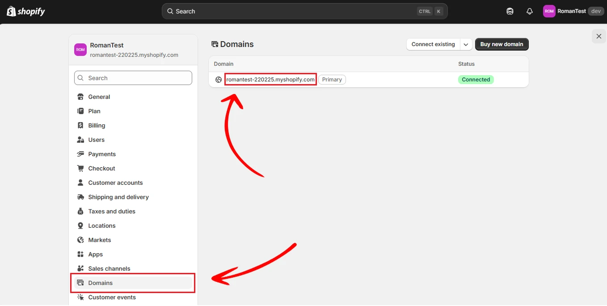Open the Sidekick assistant icon
The image size is (607, 306).
pyautogui.click(x=510, y=11)
